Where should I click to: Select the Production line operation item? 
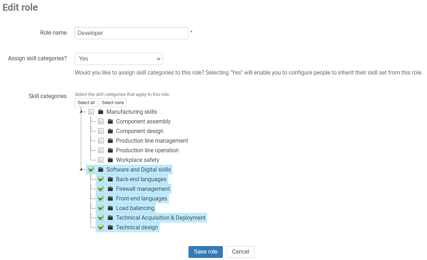point(147,151)
